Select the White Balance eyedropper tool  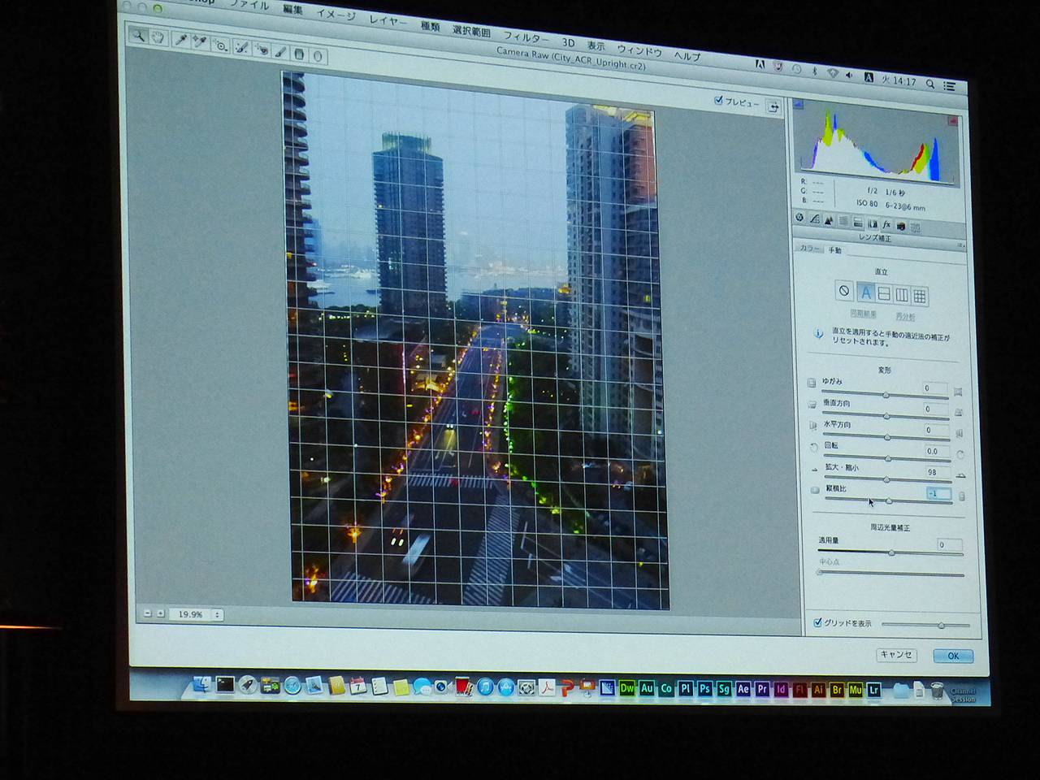click(x=181, y=40)
